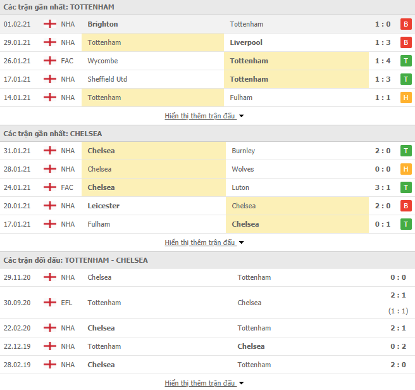Click the green T badge for Wycombe match
Image resolution: width=415 pixels, height=390 pixels.
point(406,61)
